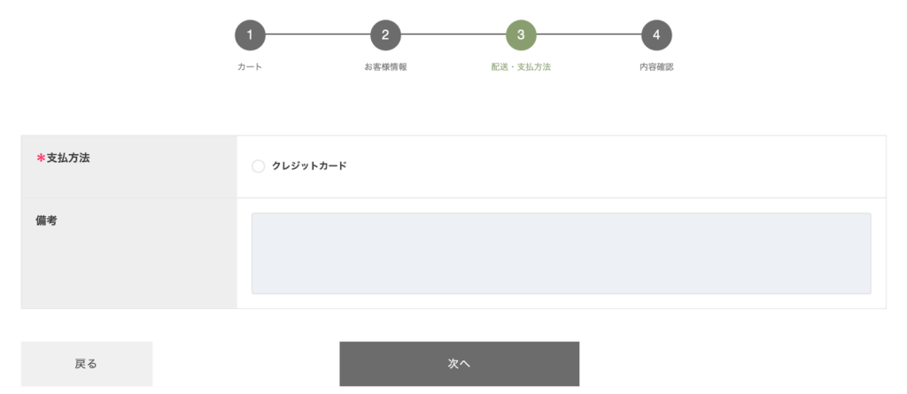Click the step 2 circle
This screenshot has height=394, width=907.
point(385,35)
